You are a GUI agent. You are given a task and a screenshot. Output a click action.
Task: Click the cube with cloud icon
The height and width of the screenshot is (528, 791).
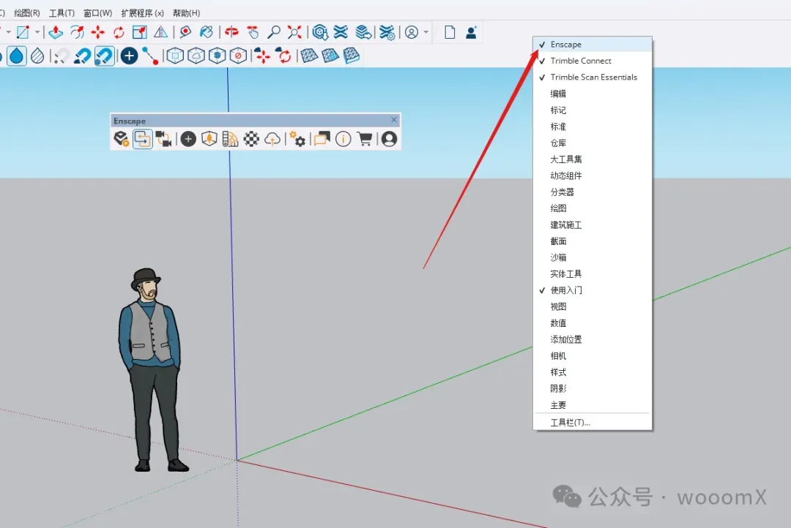(x=196, y=56)
